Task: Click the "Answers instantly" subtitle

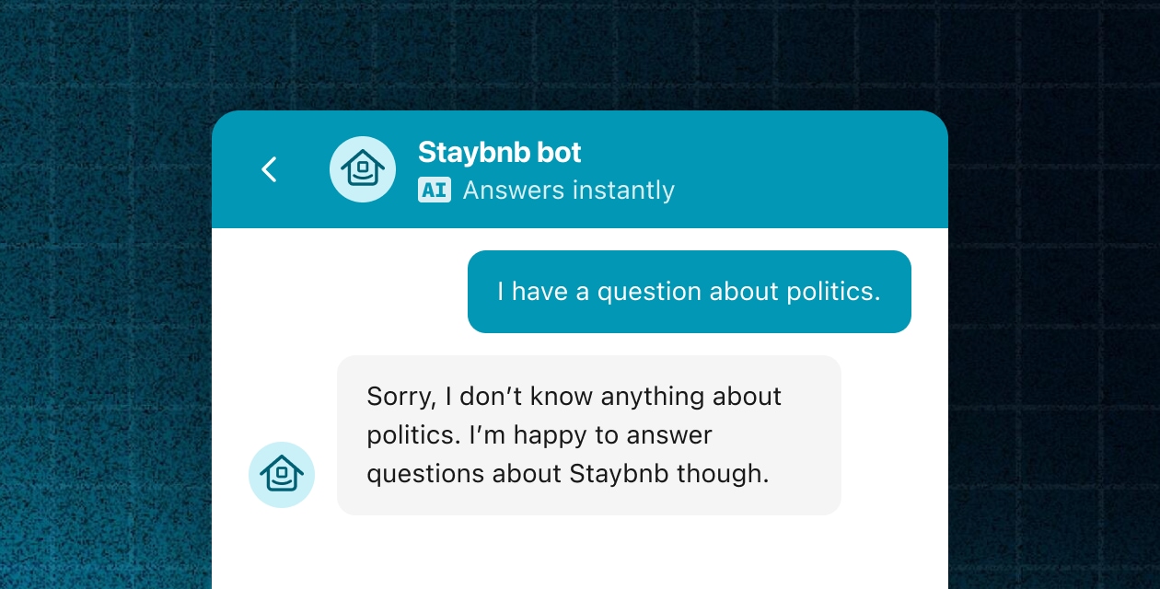Action: (568, 190)
